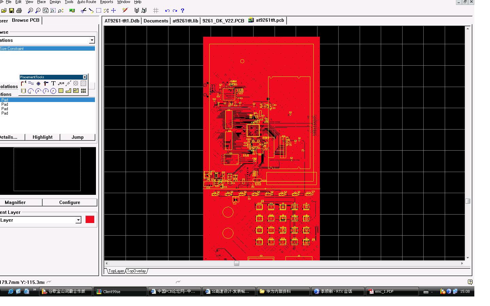Open the at9261tft.lib document tab
Screen dimensions: 490x306
coord(185,21)
